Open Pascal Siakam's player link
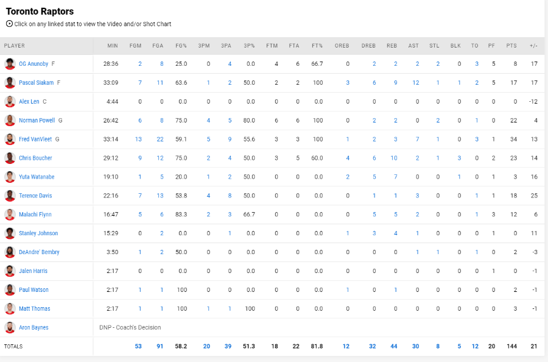 37,82
